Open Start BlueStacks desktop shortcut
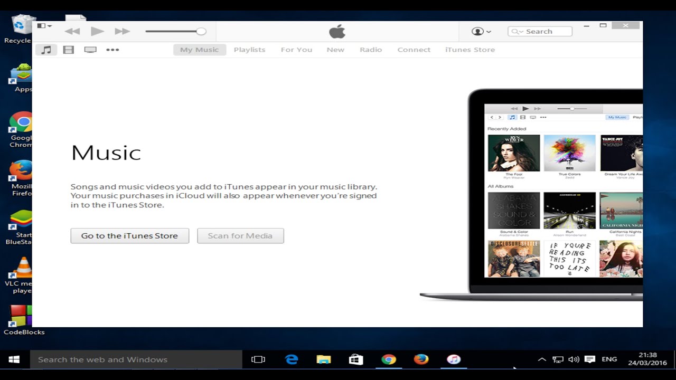 (x=20, y=227)
